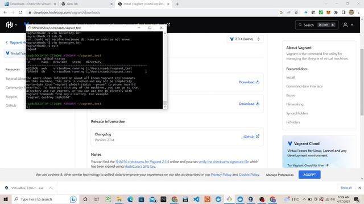The width and height of the screenshot is (364, 204).
Task: Open verify the checksums signature file link
Action: (224, 161)
